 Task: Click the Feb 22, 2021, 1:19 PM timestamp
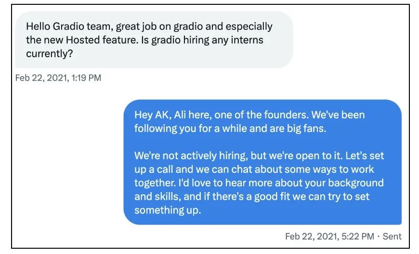(58, 78)
